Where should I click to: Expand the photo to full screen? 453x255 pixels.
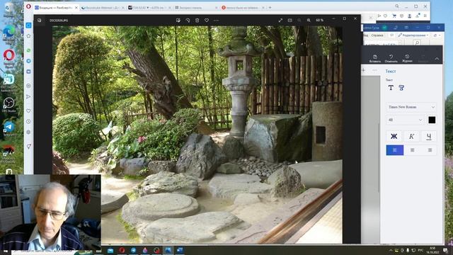(280, 21)
